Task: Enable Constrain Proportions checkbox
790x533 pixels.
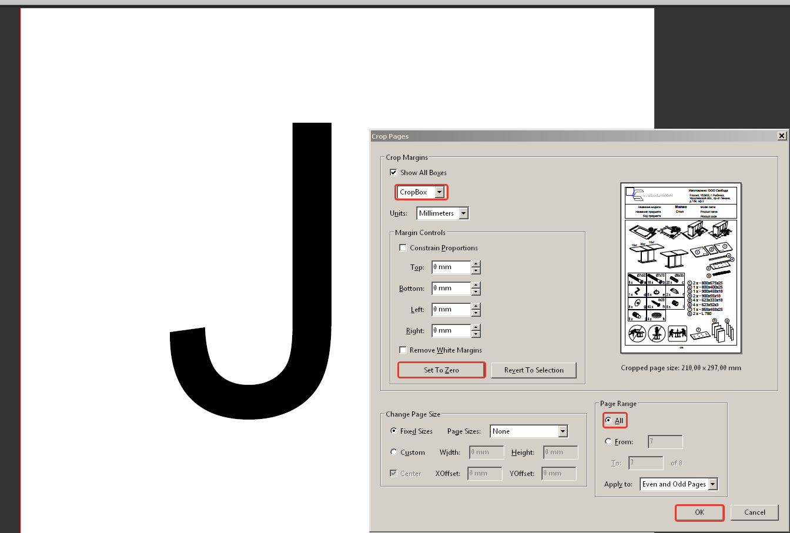Action: coord(403,247)
